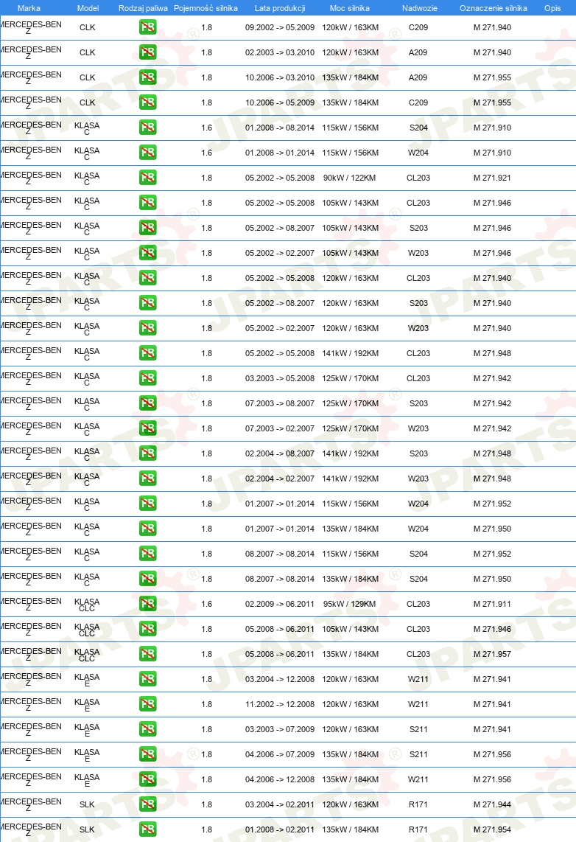Screen dimensions: 576x842
Task: Select fuel icon in S204 M 271.910 row
Action: click(147, 128)
